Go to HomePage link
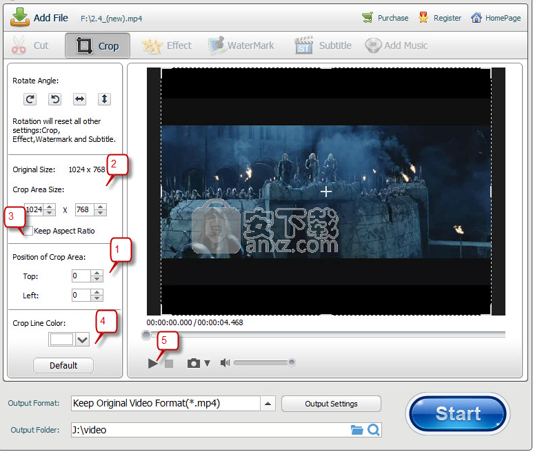This screenshot has width=533, height=454. [x=496, y=18]
